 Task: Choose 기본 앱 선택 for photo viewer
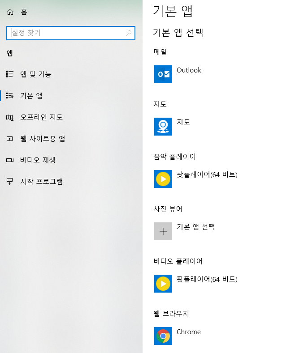click(x=195, y=227)
